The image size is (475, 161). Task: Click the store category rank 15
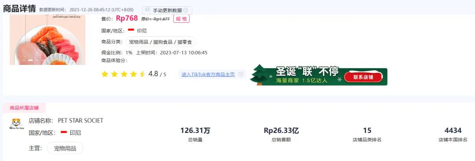[367, 130]
